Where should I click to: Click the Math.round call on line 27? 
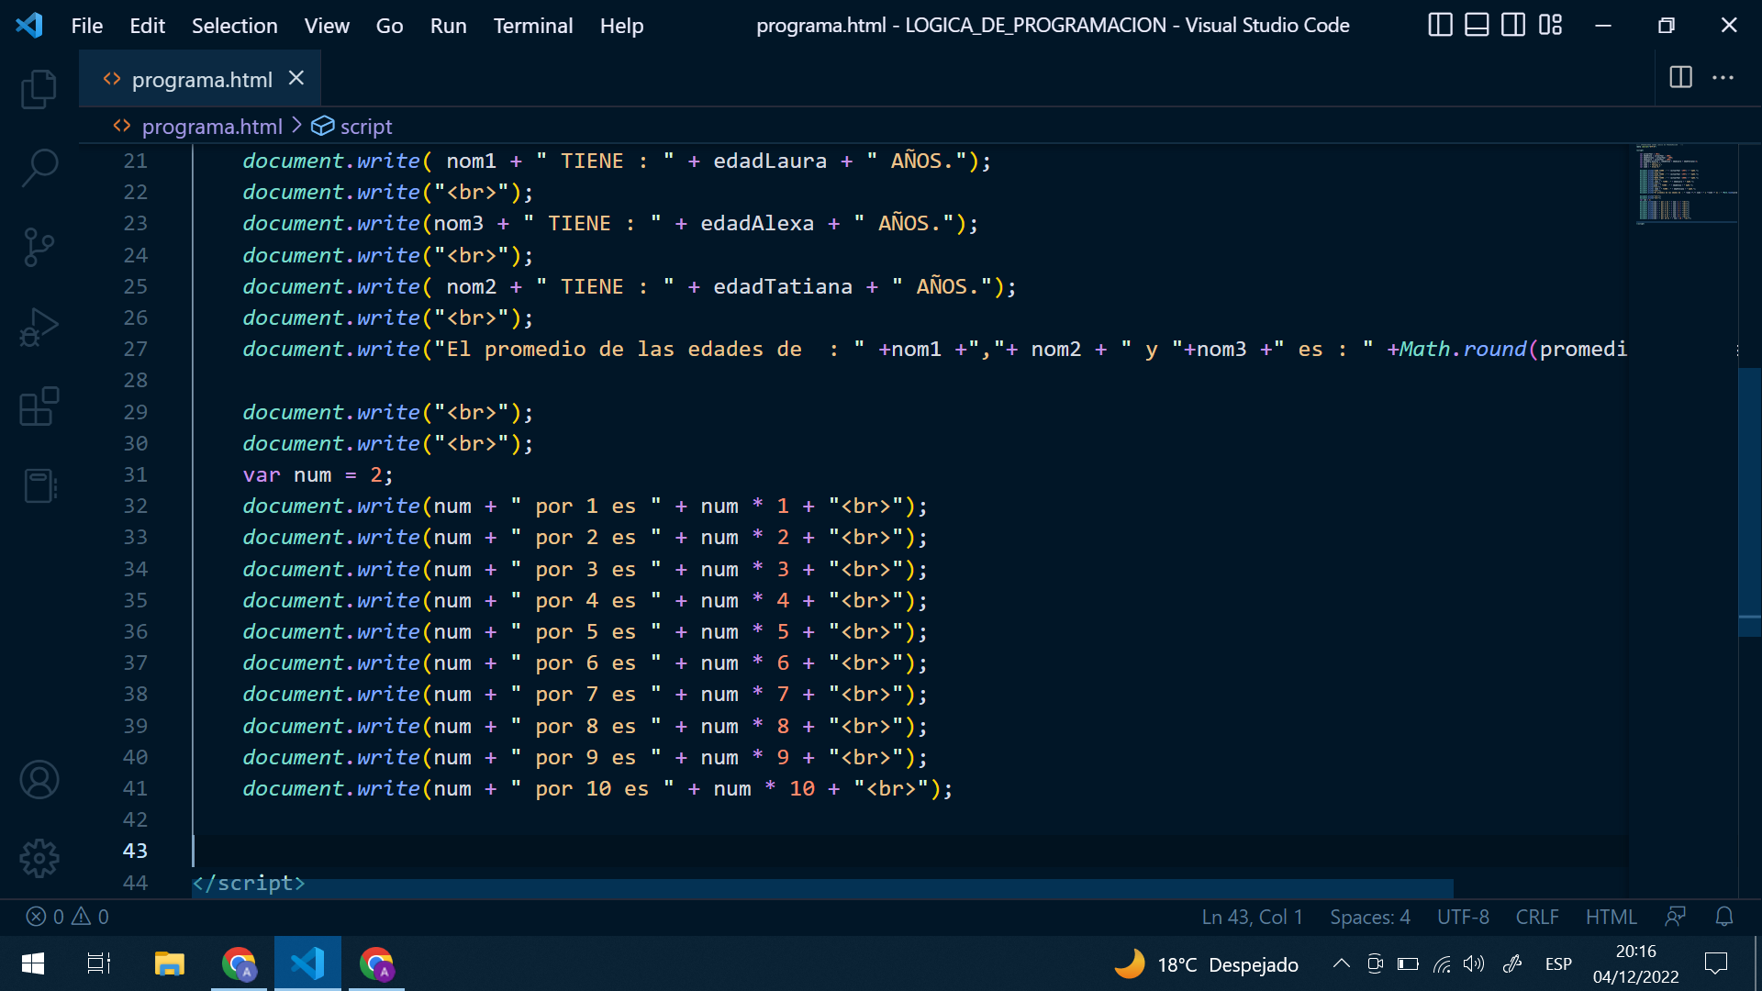tap(1463, 350)
